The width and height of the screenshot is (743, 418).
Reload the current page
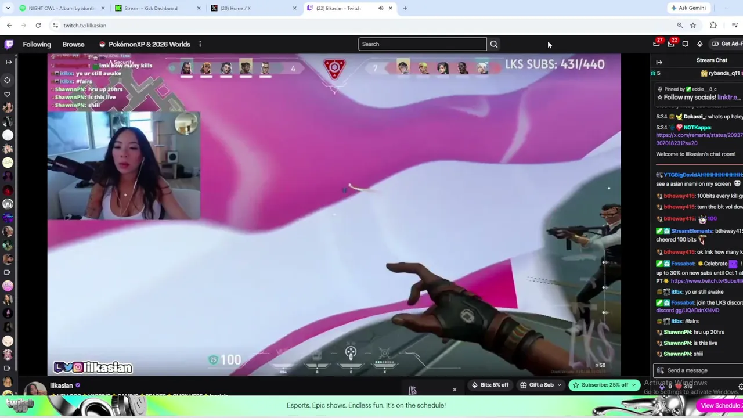click(38, 26)
